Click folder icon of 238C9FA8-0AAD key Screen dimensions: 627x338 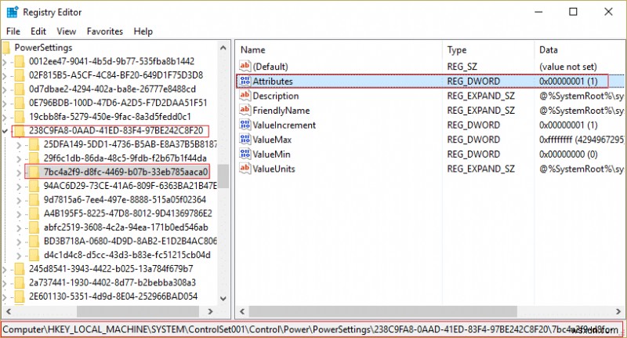[x=19, y=131]
